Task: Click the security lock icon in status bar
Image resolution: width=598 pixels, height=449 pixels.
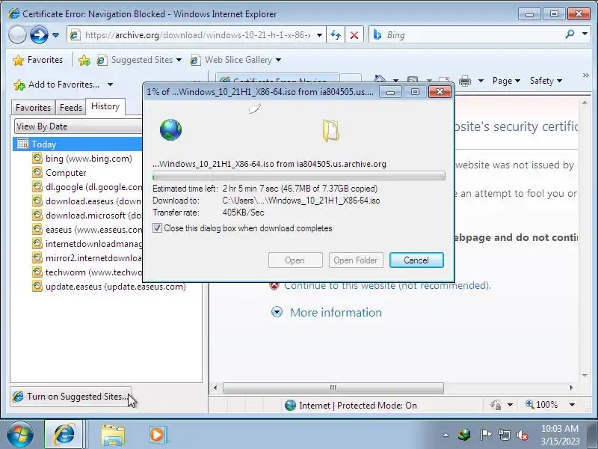Action: pyautogui.click(x=496, y=405)
